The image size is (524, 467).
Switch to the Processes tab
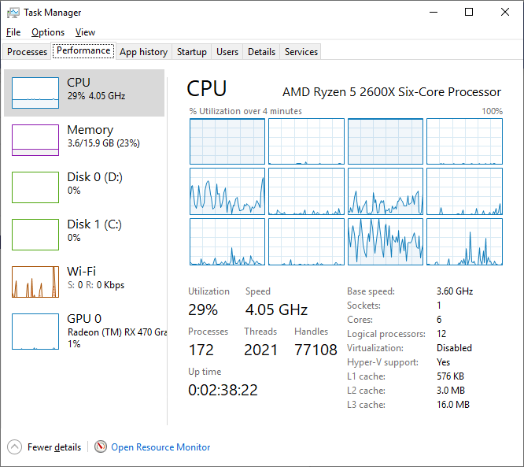click(x=28, y=52)
